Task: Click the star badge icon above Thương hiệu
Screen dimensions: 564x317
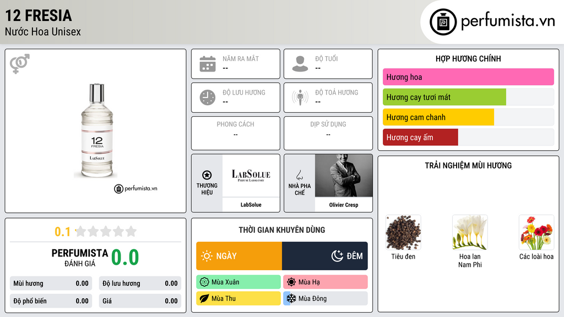Action: tap(207, 175)
